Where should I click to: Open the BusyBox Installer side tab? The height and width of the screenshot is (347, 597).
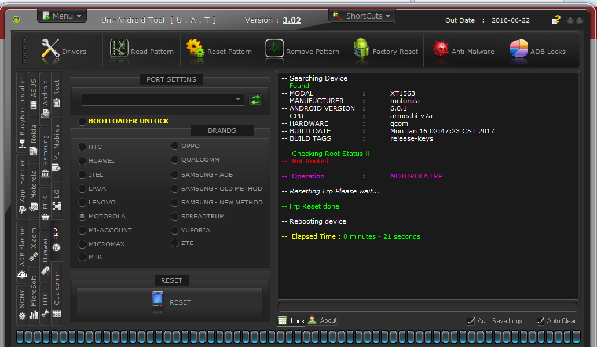[22, 112]
